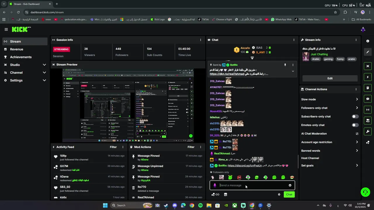Insert the red angry face emote
This screenshot has width=374, height=210.
(x=239, y=177)
